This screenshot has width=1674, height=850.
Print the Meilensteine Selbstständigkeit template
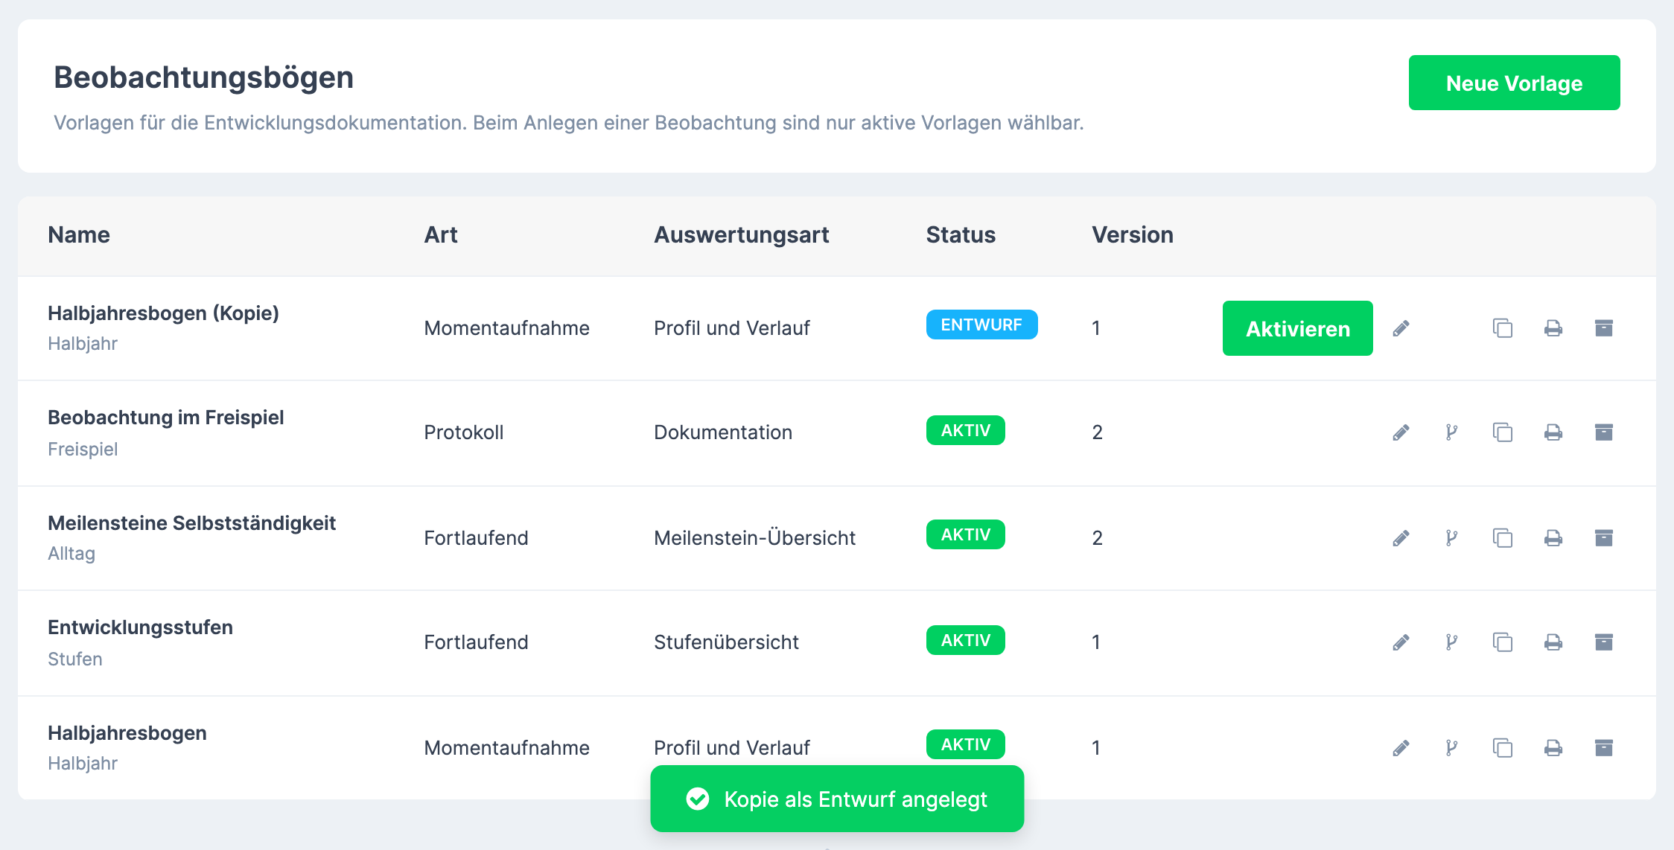coord(1553,538)
